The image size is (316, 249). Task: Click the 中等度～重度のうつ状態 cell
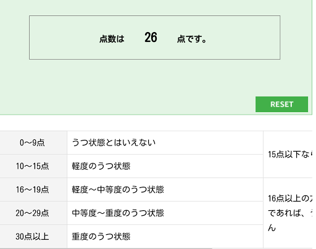tap(165, 213)
